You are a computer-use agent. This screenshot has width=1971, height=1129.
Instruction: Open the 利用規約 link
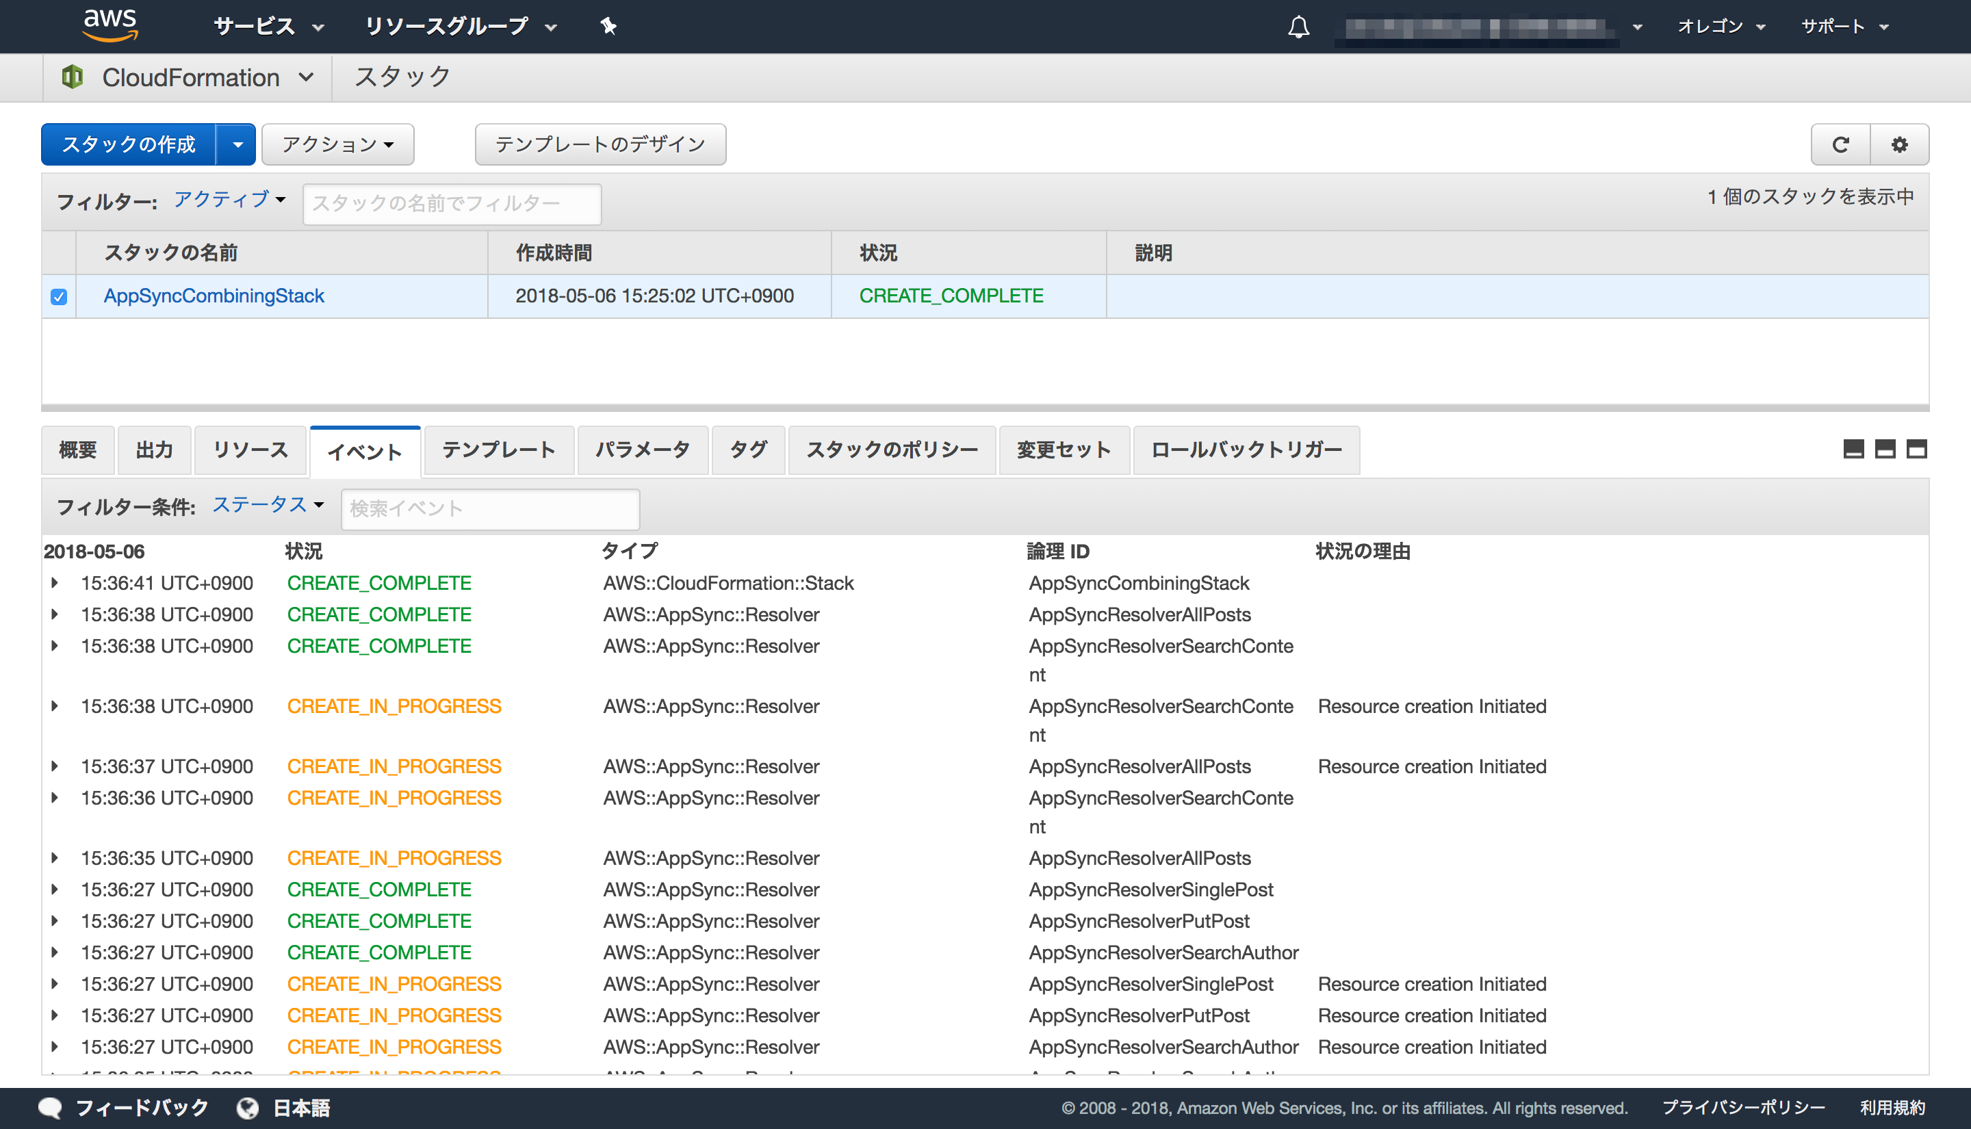(x=1892, y=1107)
